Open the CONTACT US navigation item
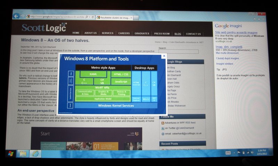 [193, 34]
